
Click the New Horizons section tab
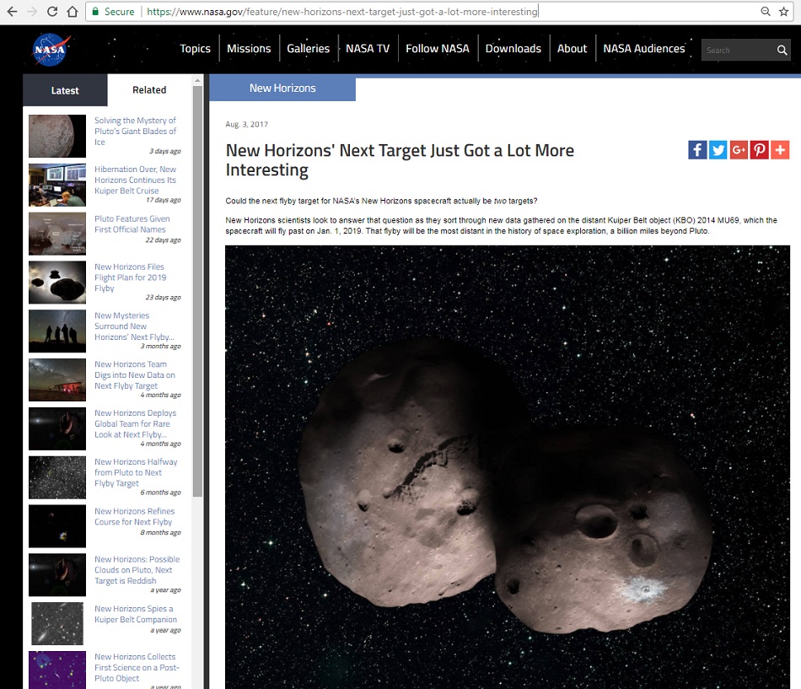pyautogui.click(x=282, y=88)
